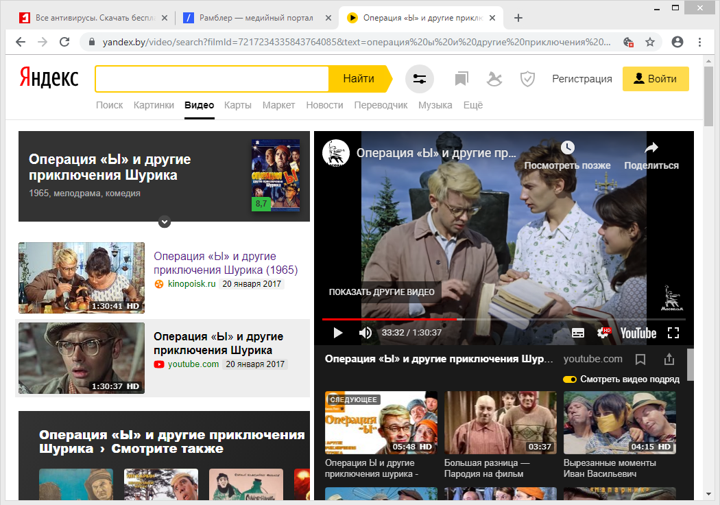This screenshot has width=720, height=505.
Task: Click the share arrow in the player
Action: pos(651,148)
